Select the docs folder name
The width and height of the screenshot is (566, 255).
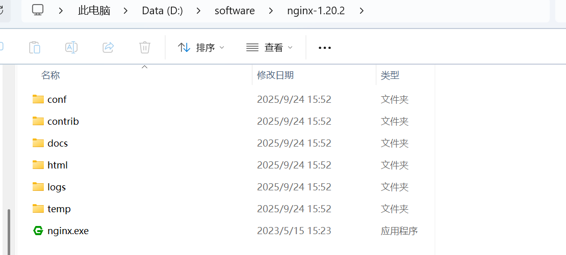coord(58,144)
